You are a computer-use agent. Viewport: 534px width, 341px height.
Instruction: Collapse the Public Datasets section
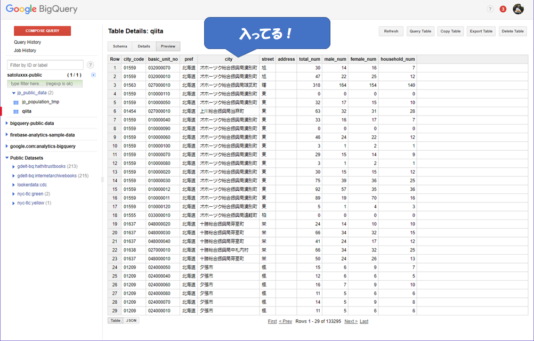[6, 158]
